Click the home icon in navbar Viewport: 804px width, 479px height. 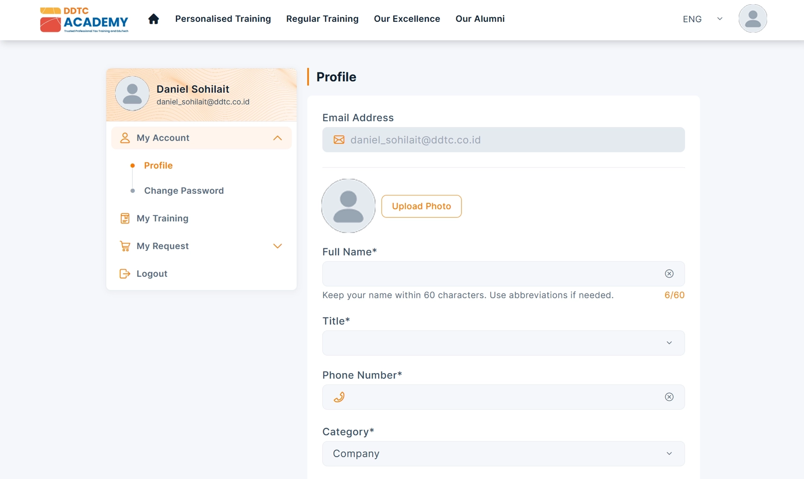(153, 19)
